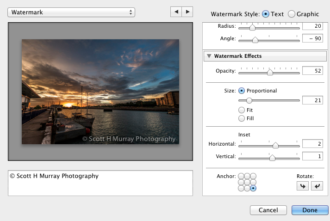Click the Done button

310,210
